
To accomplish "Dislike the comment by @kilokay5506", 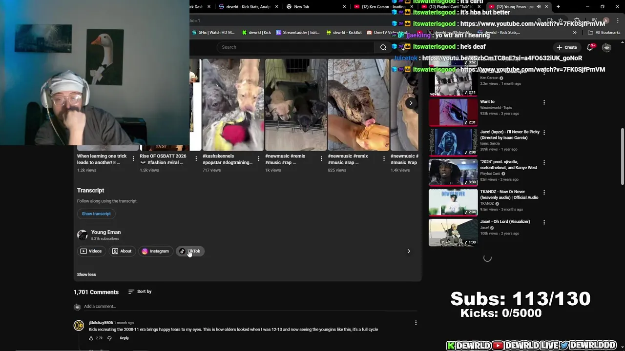I will (109, 338).
